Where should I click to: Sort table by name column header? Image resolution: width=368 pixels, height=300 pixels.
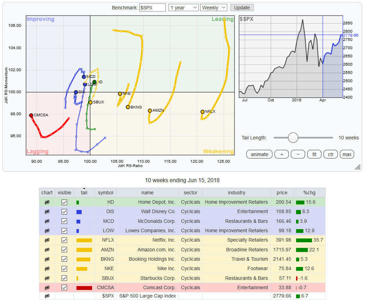tap(147, 193)
